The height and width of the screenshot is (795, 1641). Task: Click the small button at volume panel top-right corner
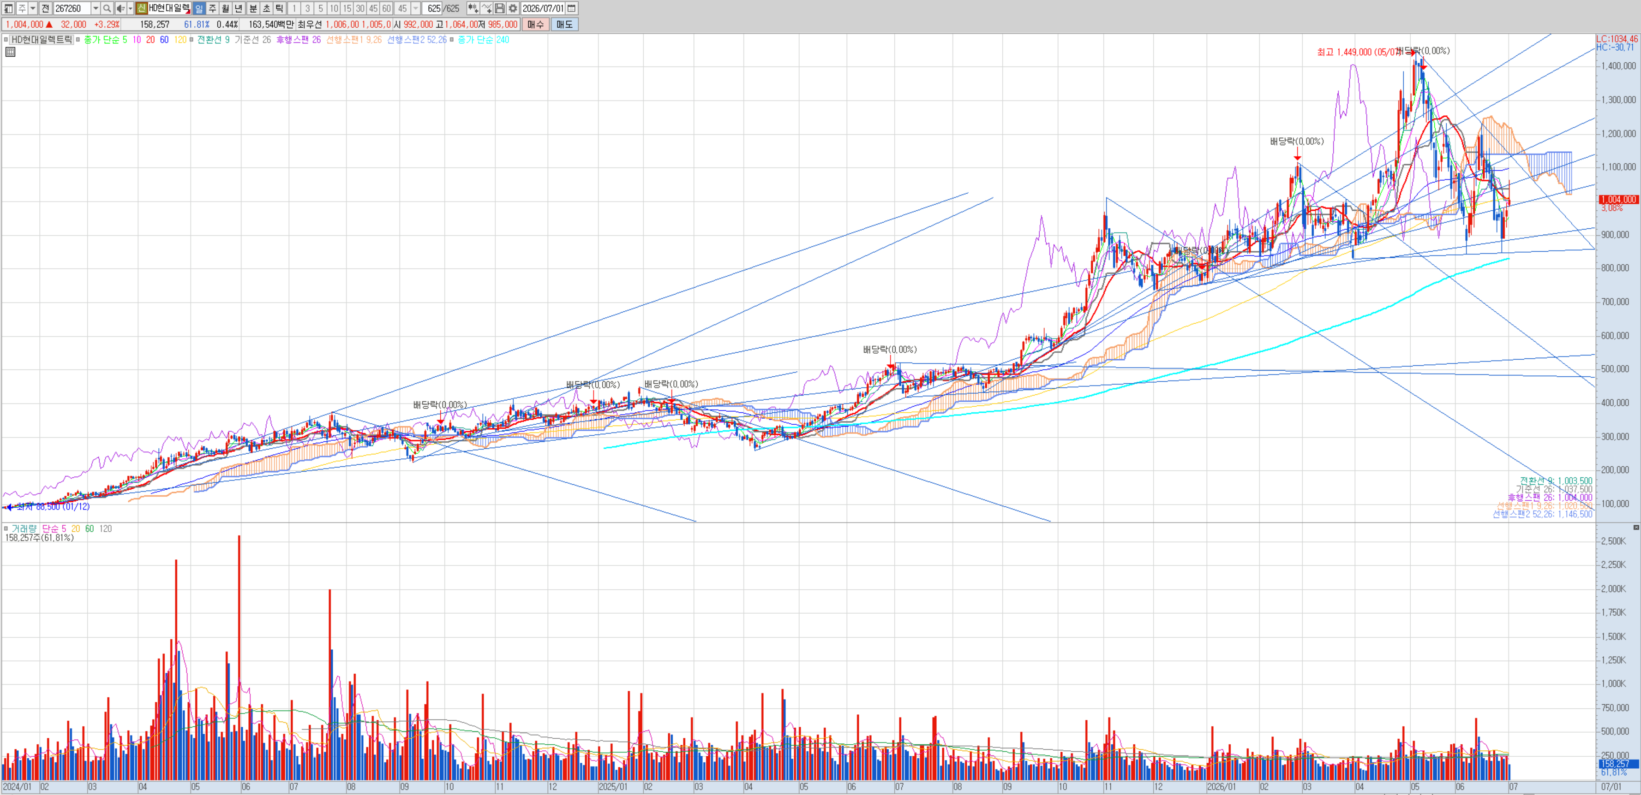[1635, 528]
